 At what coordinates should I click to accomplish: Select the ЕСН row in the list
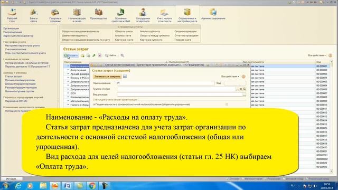[x=73, y=93]
